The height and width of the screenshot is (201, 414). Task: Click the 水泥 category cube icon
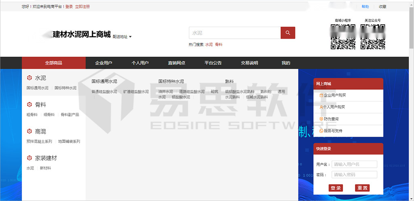click(x=29, y=78)
